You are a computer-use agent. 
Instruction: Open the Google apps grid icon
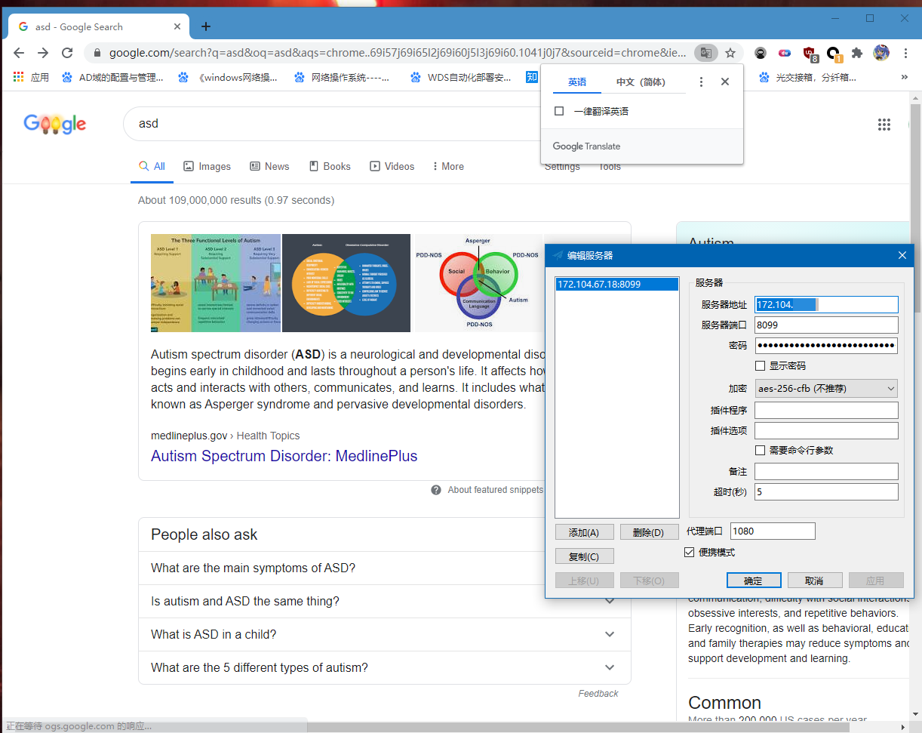click(x=884, y=125)
